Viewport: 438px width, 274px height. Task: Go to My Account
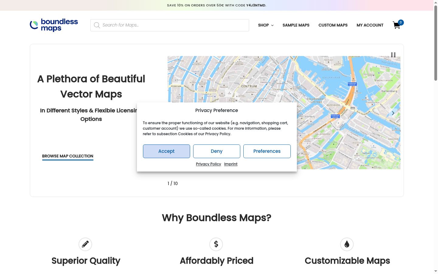coord(370,25)
